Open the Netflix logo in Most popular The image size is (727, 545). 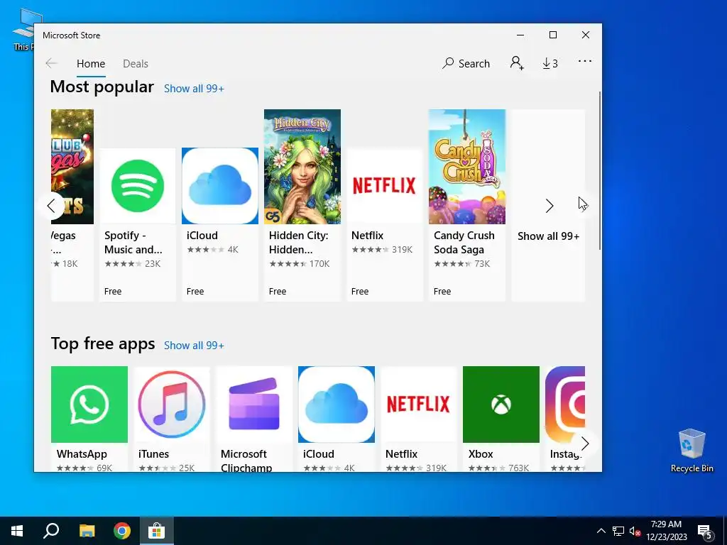[x=384, y=186]
